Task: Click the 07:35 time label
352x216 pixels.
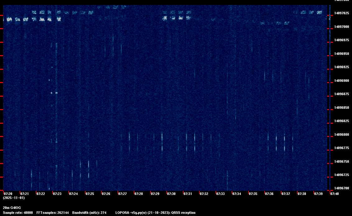Action: point(253,194)
